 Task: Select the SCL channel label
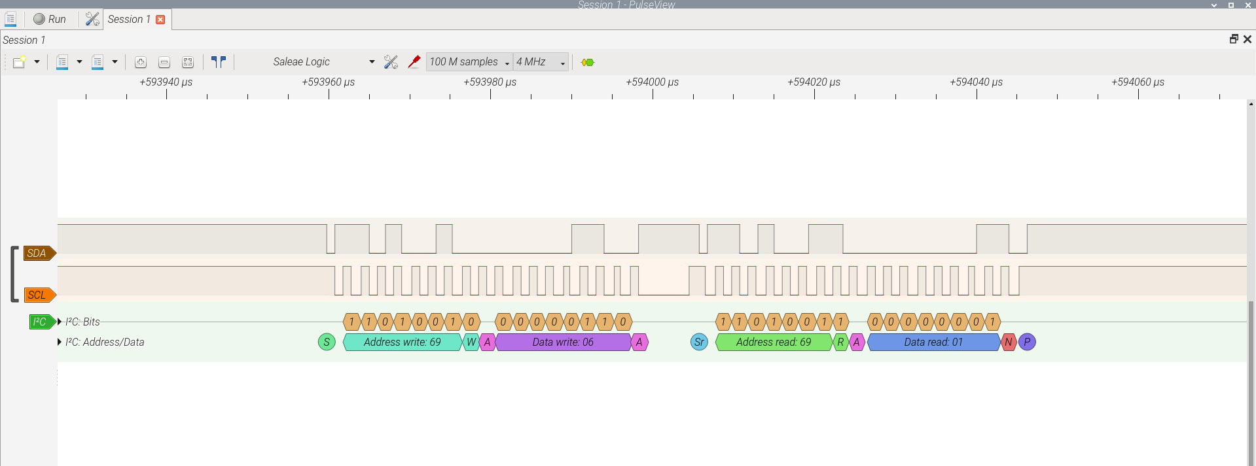(x=39, y=295)
